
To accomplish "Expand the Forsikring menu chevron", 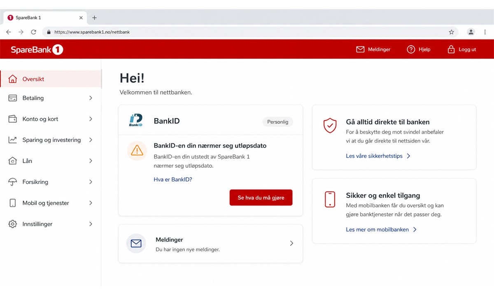I will pos(91,182).
